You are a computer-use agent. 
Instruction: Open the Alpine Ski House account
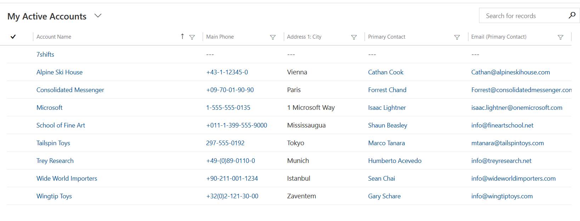(x=60, y=72)
